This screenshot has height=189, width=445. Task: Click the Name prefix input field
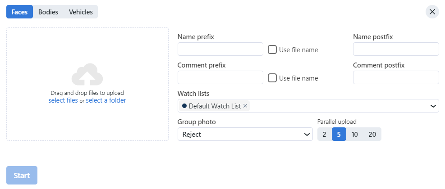point(220,49)
